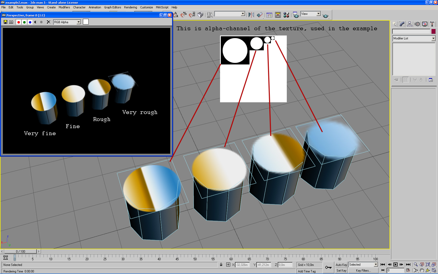This screenshot has height=274, width=438.
Task: Open the Material Editor (colored spheres icon)
Action: [x=286, y=15]
